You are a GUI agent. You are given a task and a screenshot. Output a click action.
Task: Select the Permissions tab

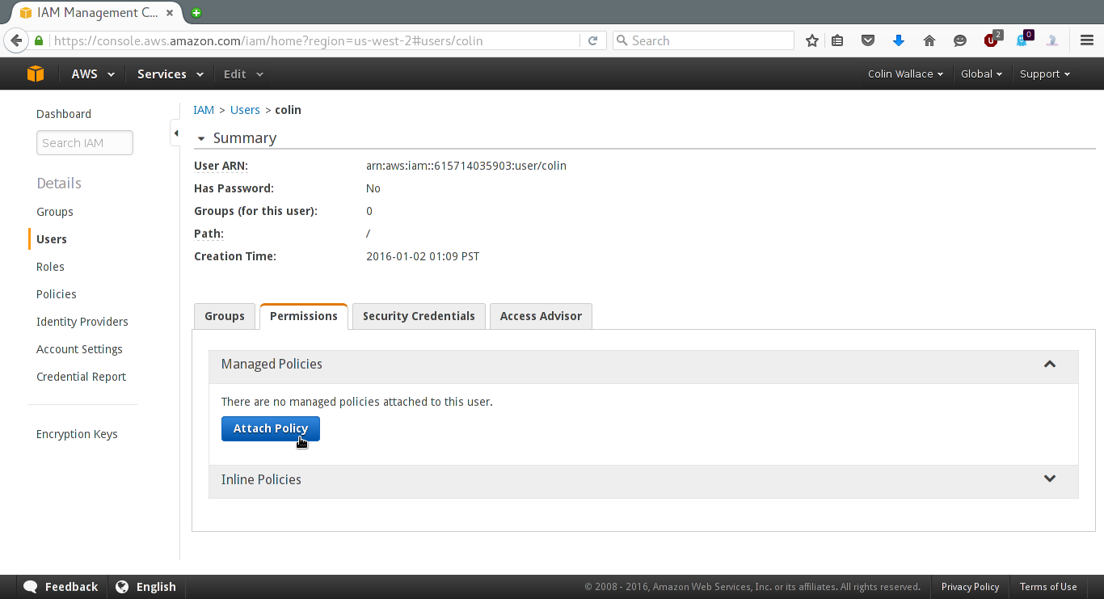(x=304, y=316)
